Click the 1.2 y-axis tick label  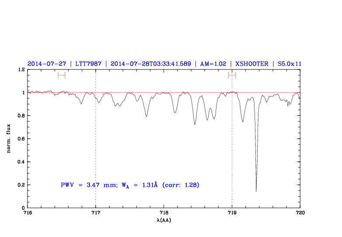click(x=21, y=70)
